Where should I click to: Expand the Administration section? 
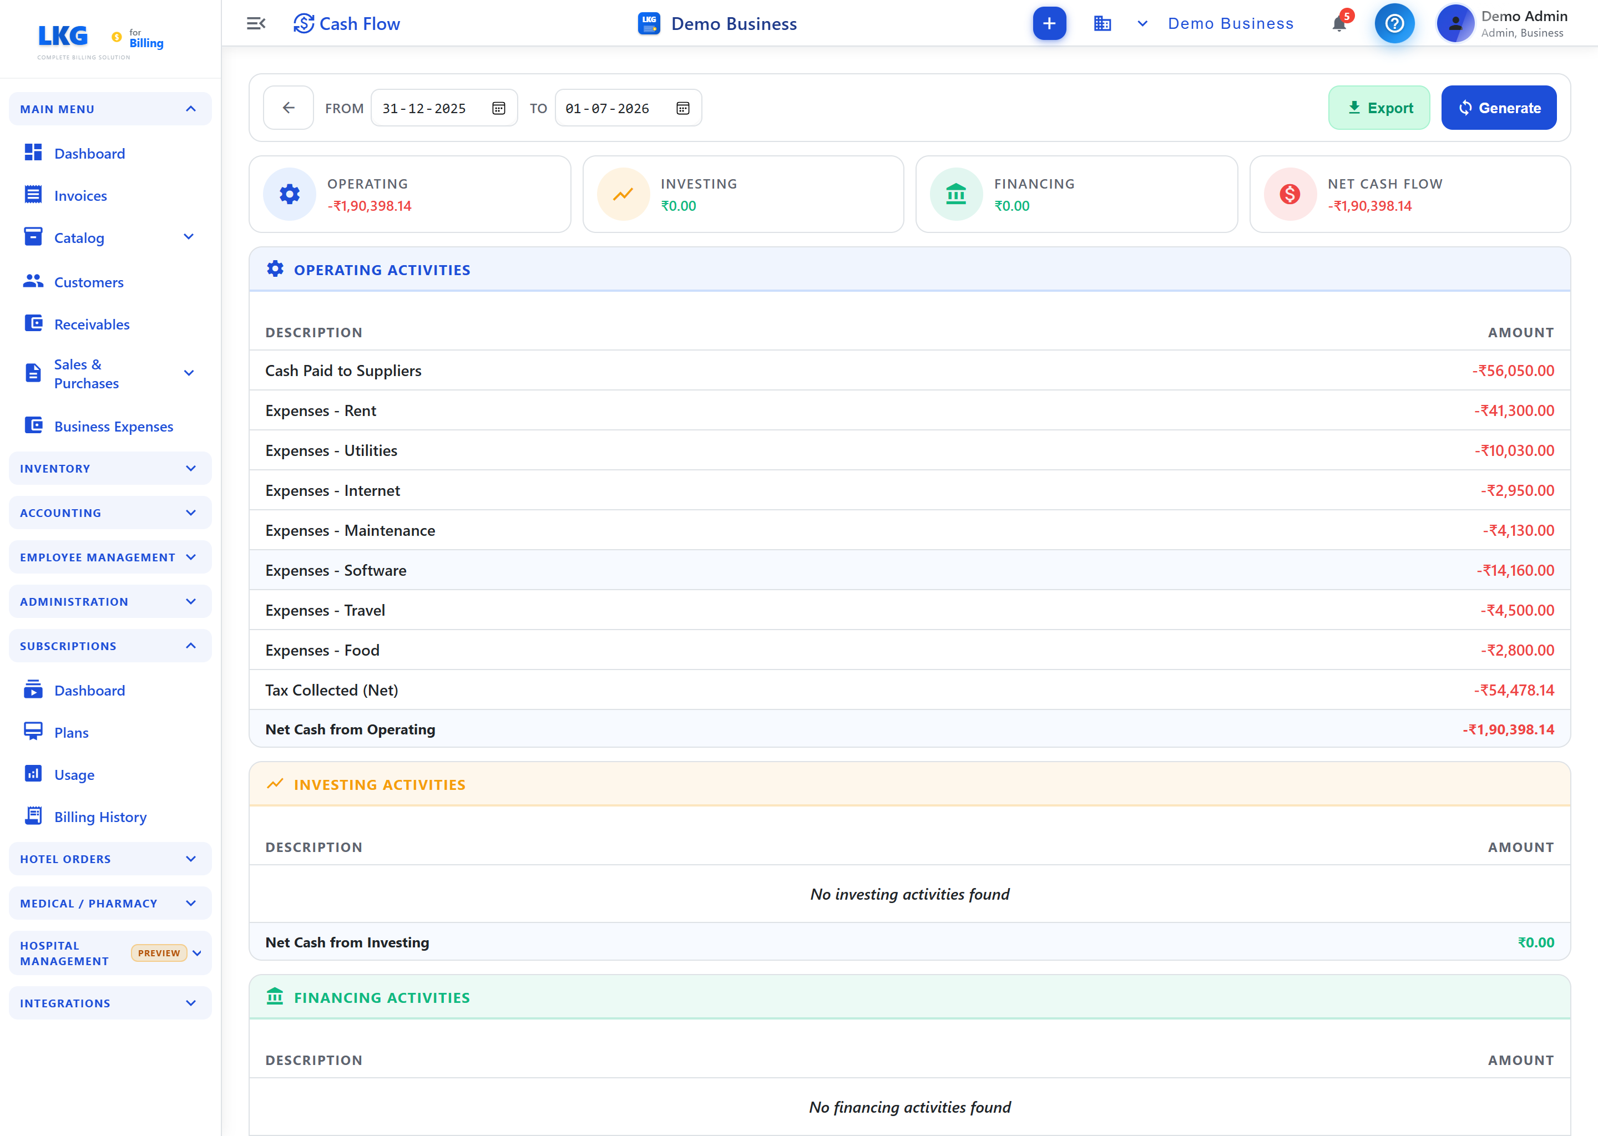tap(110, 602)
